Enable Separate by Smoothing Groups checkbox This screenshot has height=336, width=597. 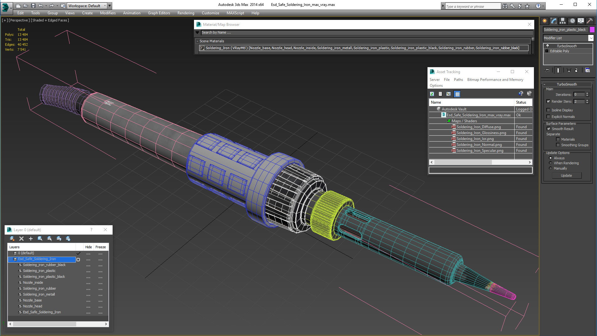coord(558,145)
